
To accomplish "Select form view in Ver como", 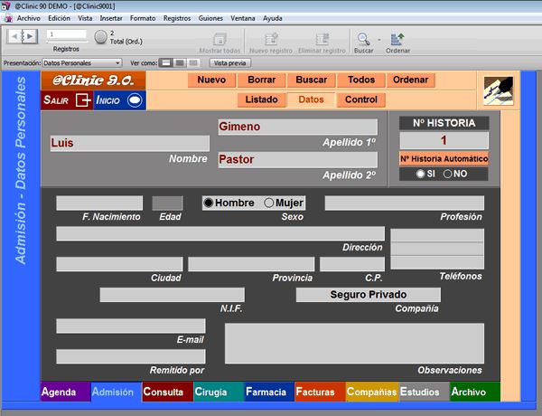I will 166,63.
